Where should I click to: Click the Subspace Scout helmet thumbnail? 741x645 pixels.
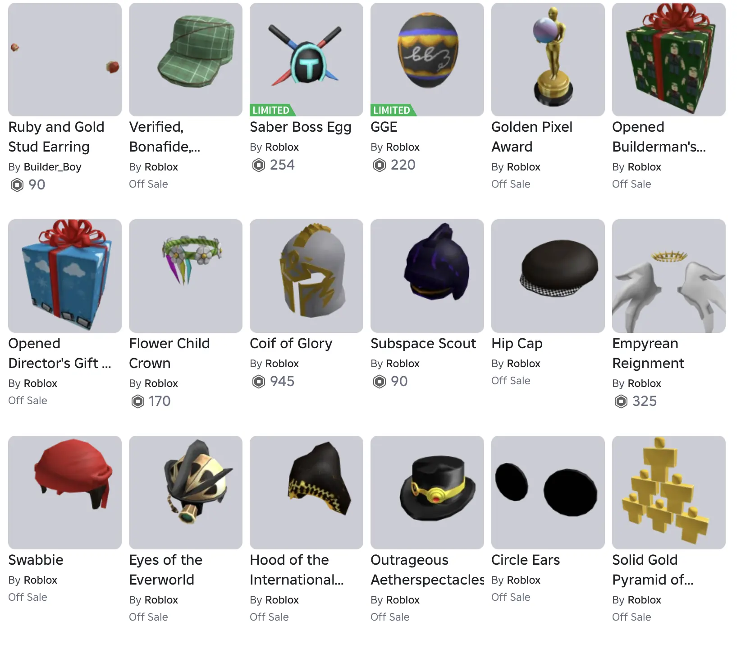coord(427,276)
